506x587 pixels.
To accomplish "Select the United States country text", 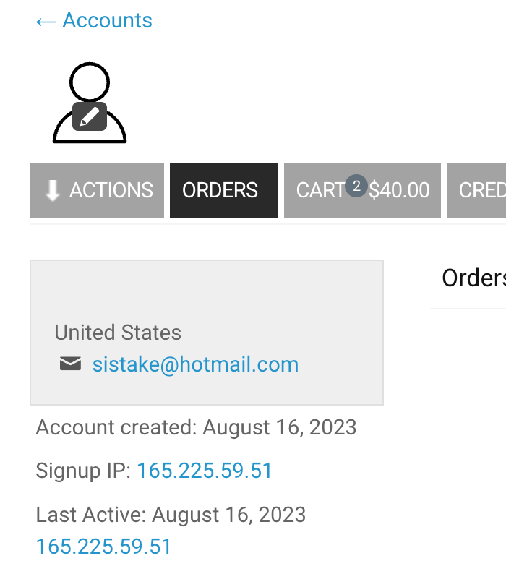I will (x=118, y=333).
